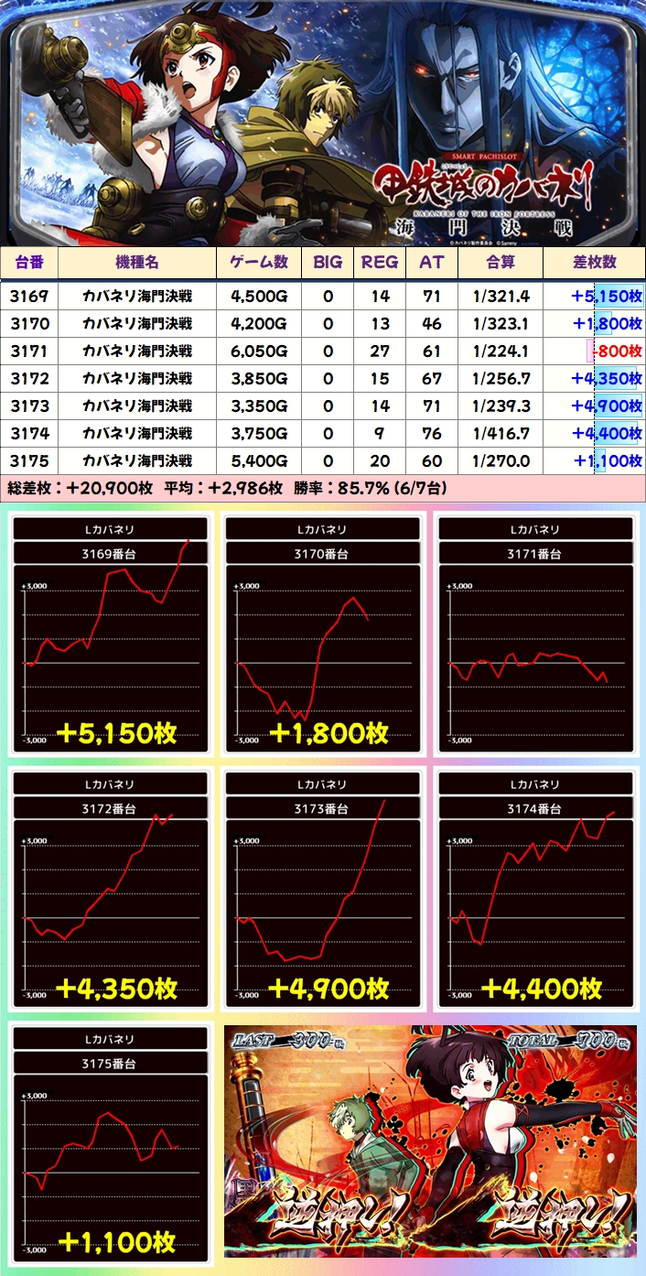Click the 1/270.0 combined rate cell

(501, 460)
